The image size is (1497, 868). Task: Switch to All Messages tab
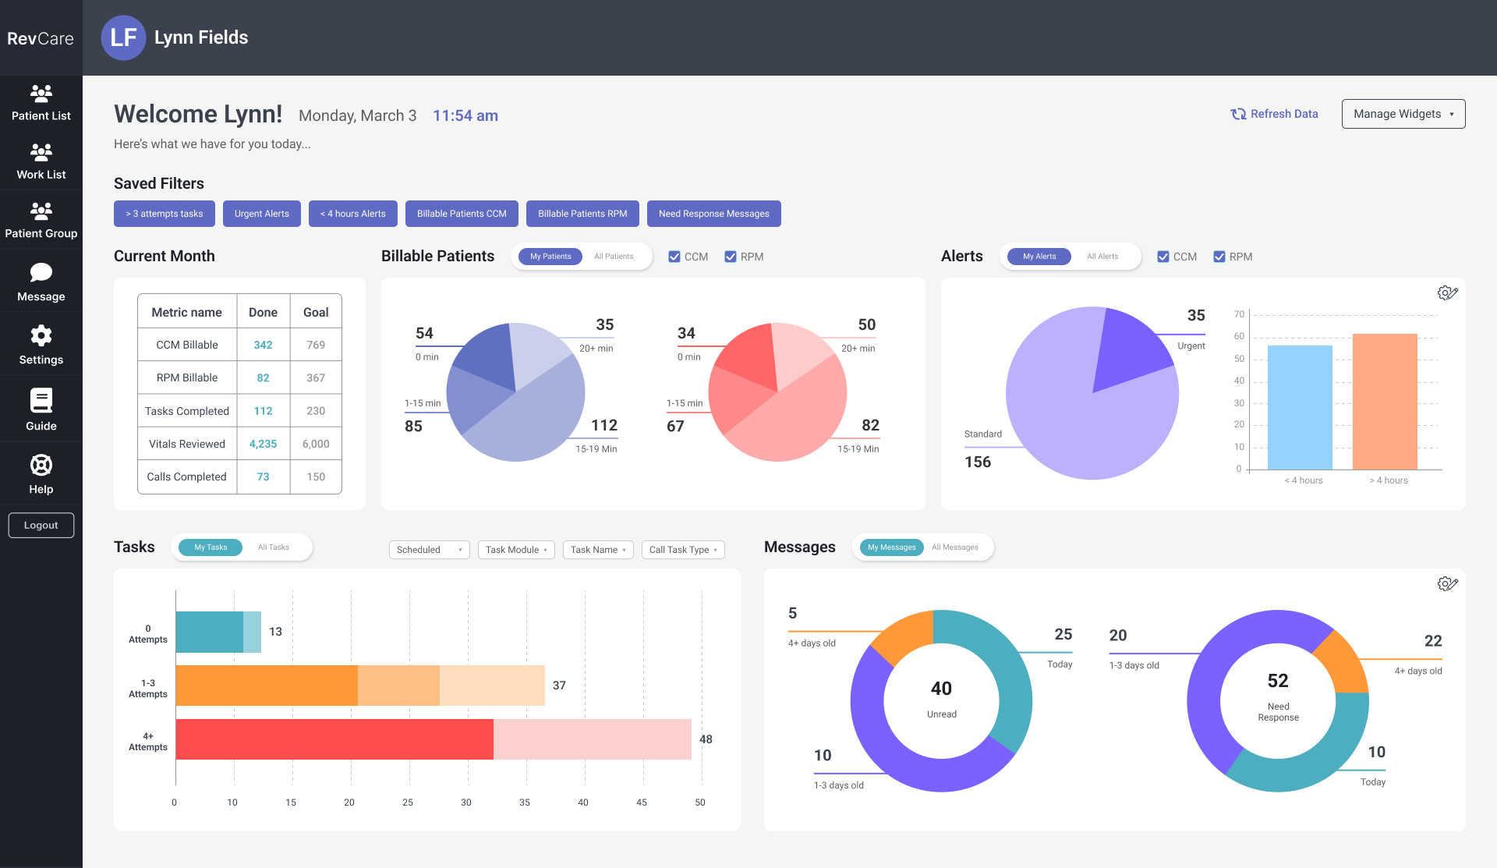(x=954, y=547)
